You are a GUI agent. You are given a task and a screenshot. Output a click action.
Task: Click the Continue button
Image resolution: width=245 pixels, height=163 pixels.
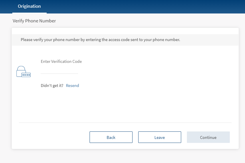tap(208, 137)
